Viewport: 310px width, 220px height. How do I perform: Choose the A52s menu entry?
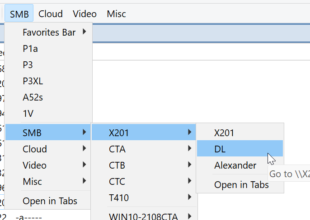pos(33,97)
